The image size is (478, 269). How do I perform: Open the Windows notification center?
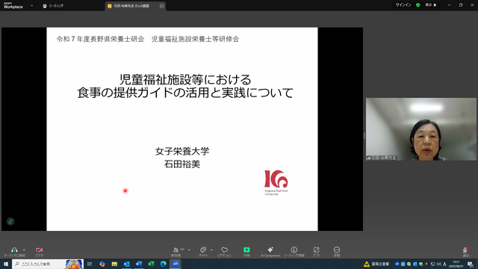coord(471,264)
